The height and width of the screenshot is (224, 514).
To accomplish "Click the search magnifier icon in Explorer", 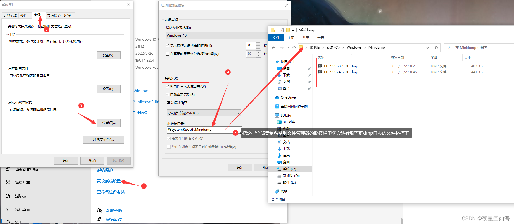I will pos(450,47).
